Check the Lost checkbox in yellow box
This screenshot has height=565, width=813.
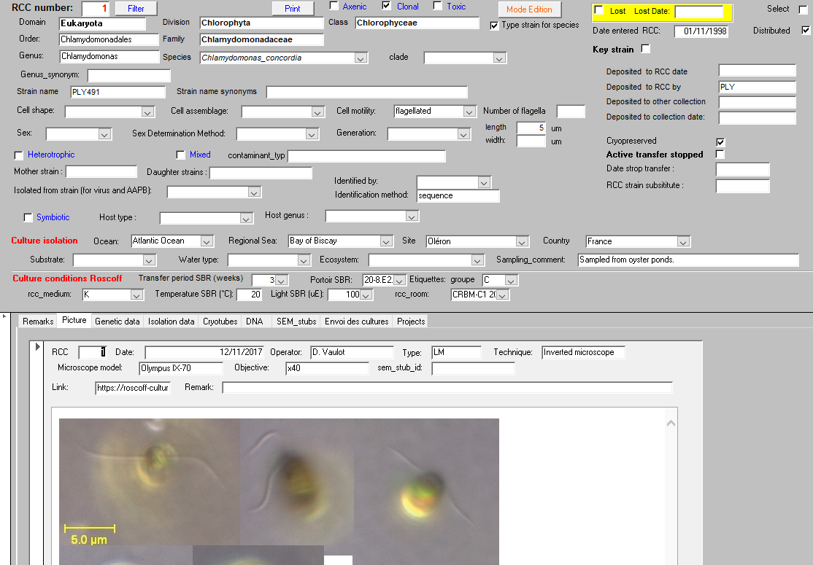[x=599, y=11]
